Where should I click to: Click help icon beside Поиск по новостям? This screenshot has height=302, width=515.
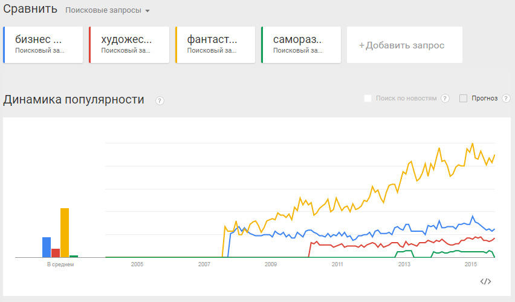point(445,98)
